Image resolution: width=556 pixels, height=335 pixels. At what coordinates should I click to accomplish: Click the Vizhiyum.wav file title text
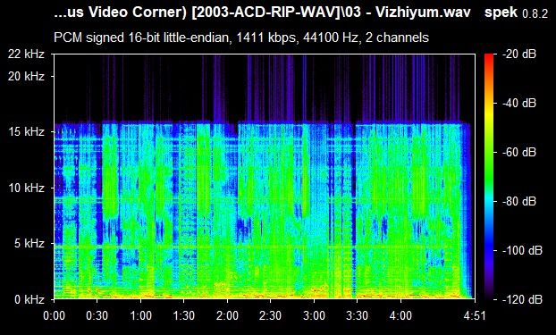point(423,13)
